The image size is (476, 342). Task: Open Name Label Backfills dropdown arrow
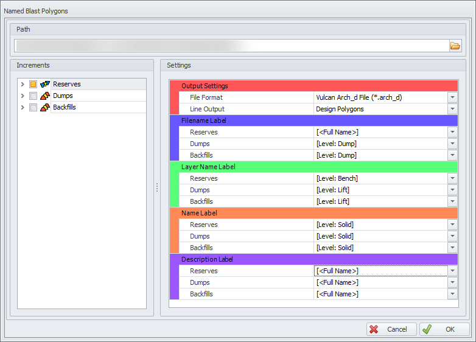coord(452,248)
